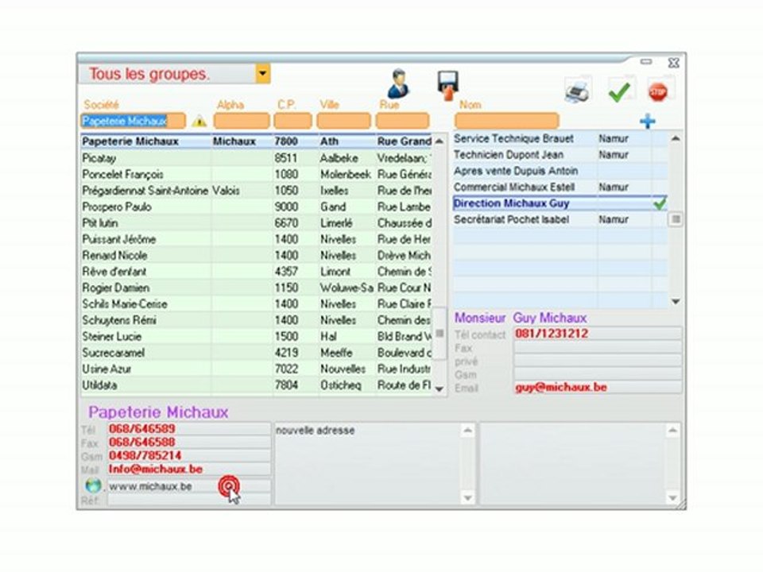
Task: Click the Ville filter field
Action: click(343, 121)
